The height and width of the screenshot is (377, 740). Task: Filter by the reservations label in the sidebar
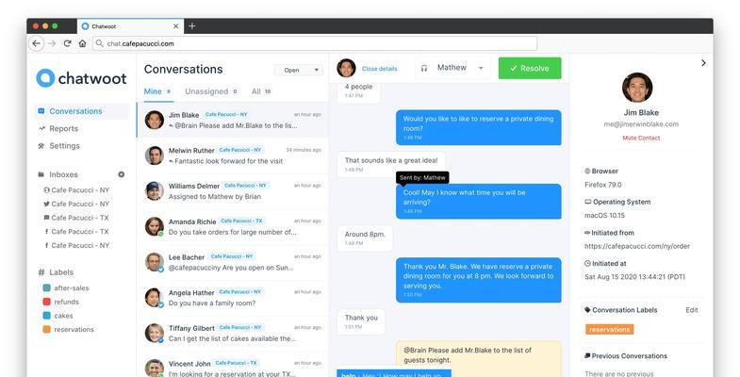[74, 329]
